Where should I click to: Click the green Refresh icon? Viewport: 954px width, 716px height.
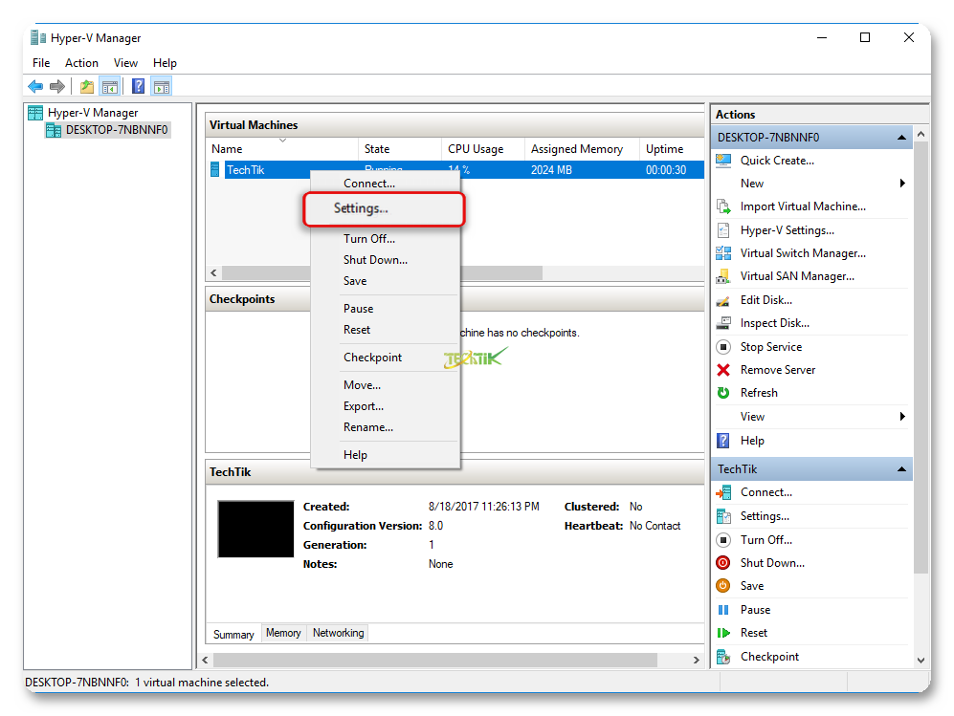[x=723, y=393]
